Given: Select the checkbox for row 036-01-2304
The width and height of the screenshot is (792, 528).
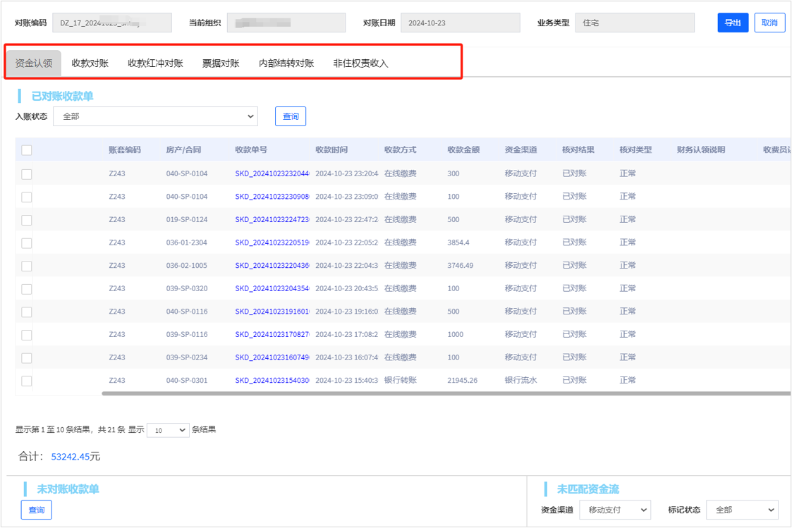Looking at the screenshot, I should pyautogui.click(x=27, y=243).
